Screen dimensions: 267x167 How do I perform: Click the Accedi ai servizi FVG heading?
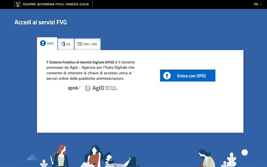pos(41,22)
